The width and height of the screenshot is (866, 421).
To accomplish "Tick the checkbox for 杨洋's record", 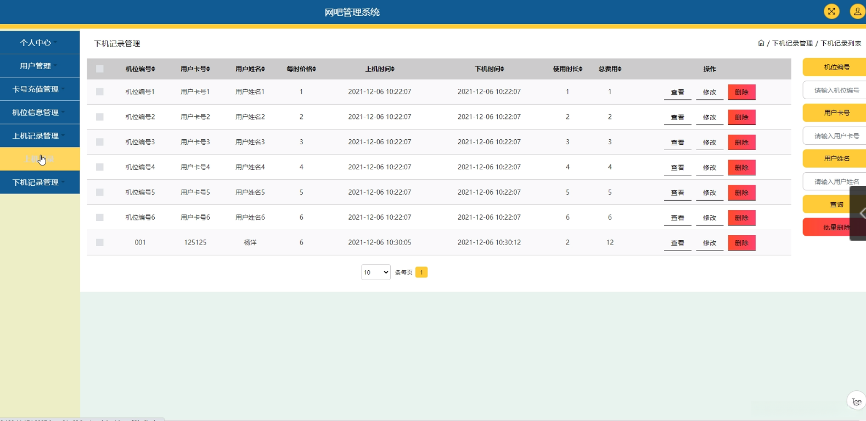I will pos(100,242).
